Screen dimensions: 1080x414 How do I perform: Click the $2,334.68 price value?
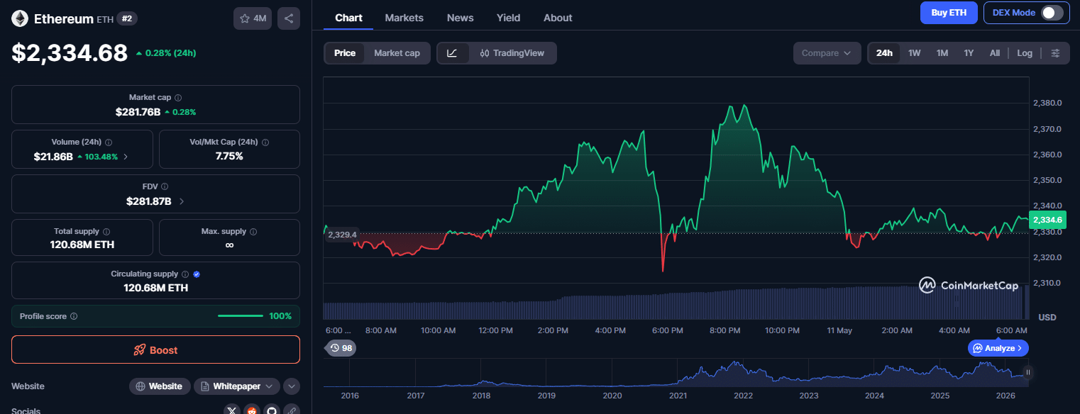coord(70,52)
